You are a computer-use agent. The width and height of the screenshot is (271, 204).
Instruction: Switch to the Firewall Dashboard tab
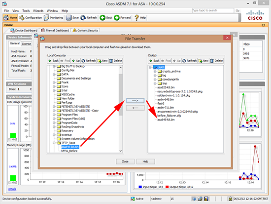click(55, 30)
